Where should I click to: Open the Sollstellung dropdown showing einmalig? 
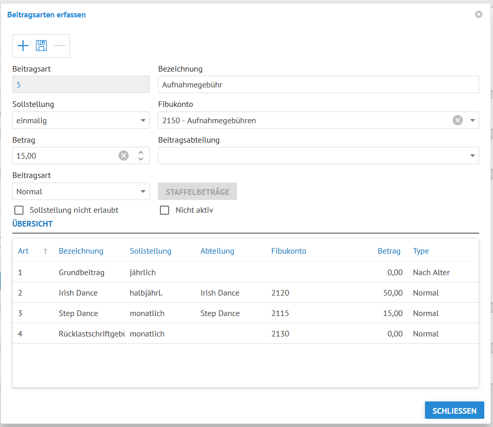click(81, 120)
